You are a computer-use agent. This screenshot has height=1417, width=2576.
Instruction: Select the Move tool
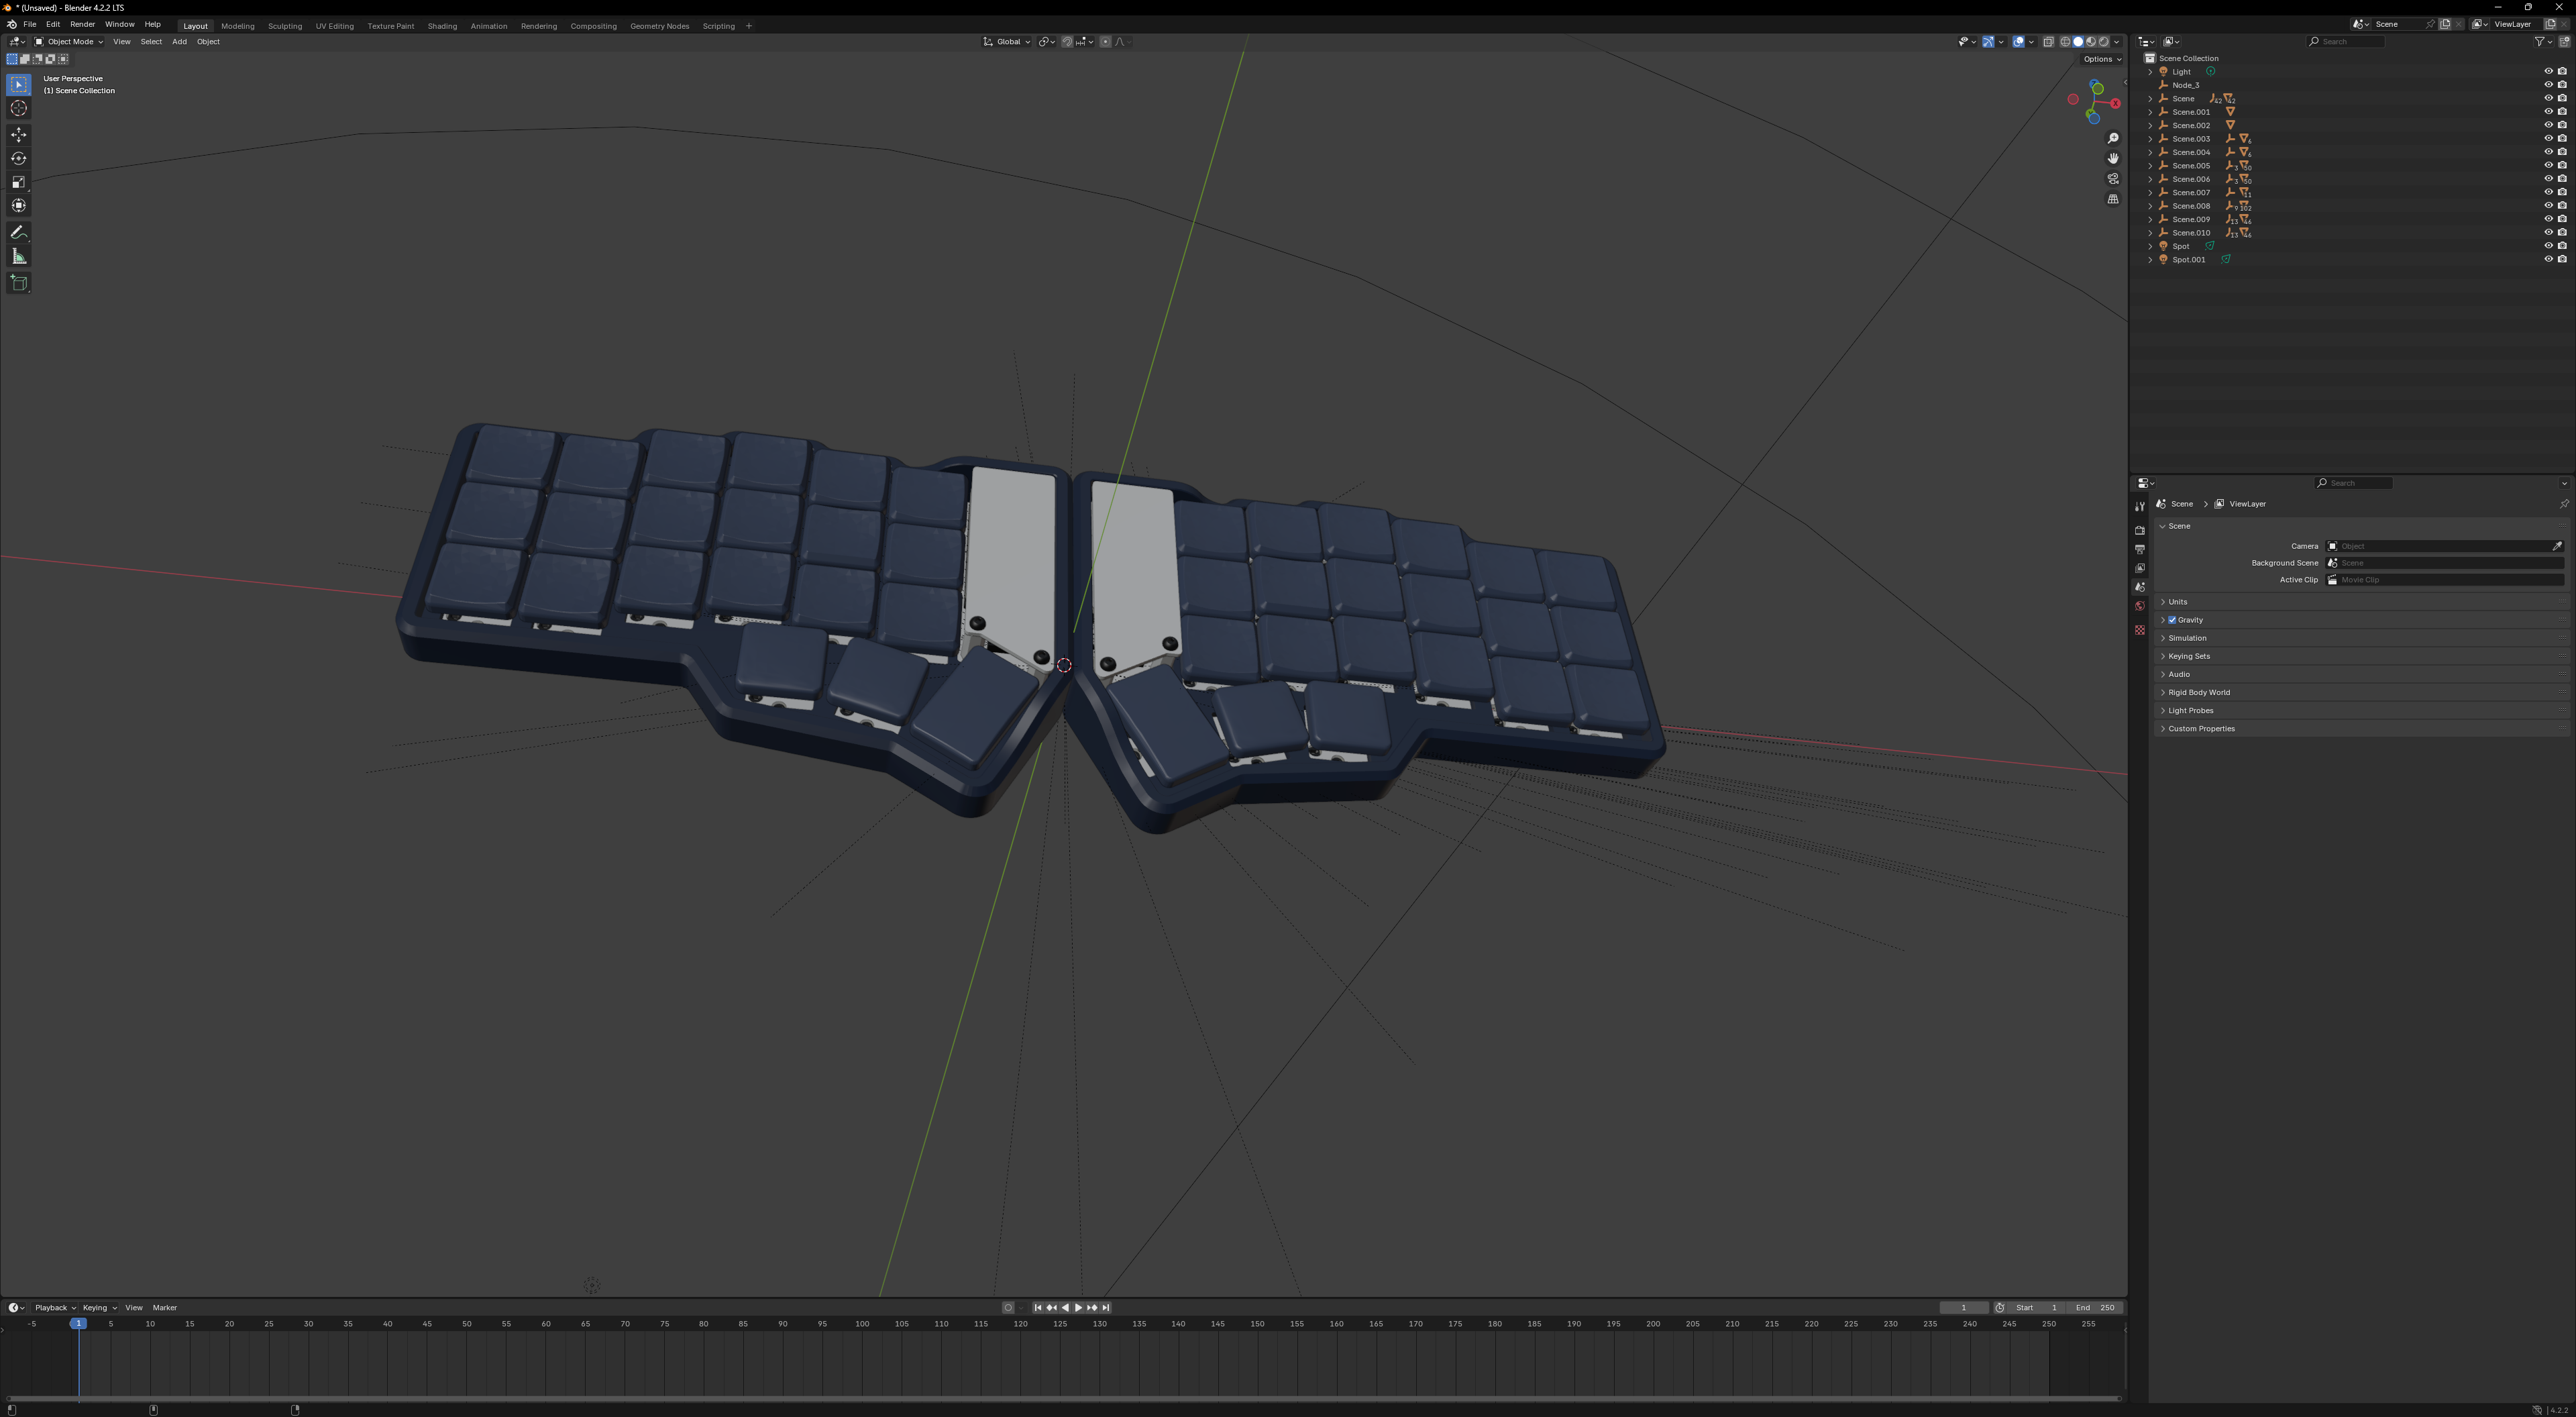tap(19, 135)
